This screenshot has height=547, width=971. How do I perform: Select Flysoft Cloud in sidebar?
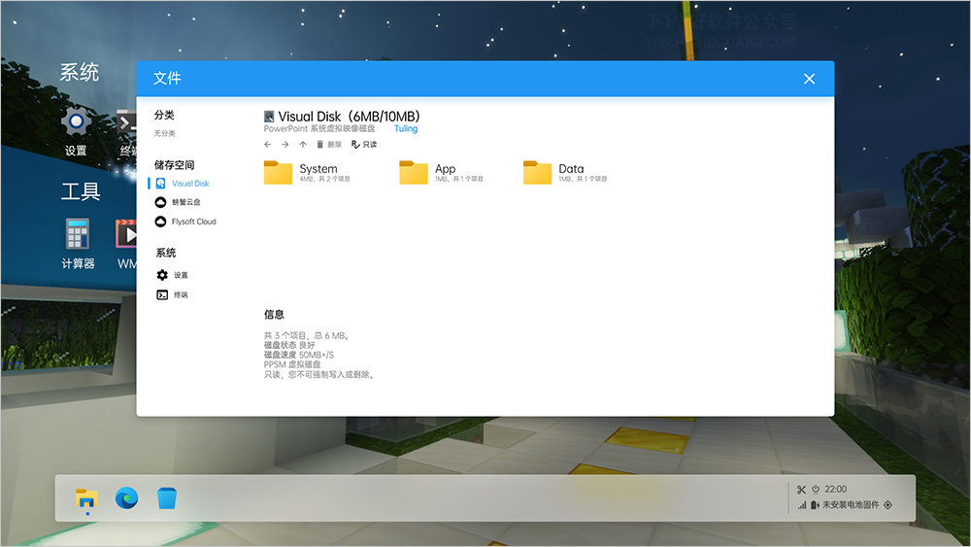(185, 222)
